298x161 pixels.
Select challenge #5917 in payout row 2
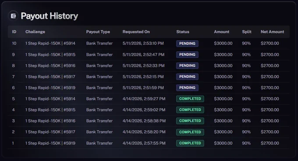50,132
